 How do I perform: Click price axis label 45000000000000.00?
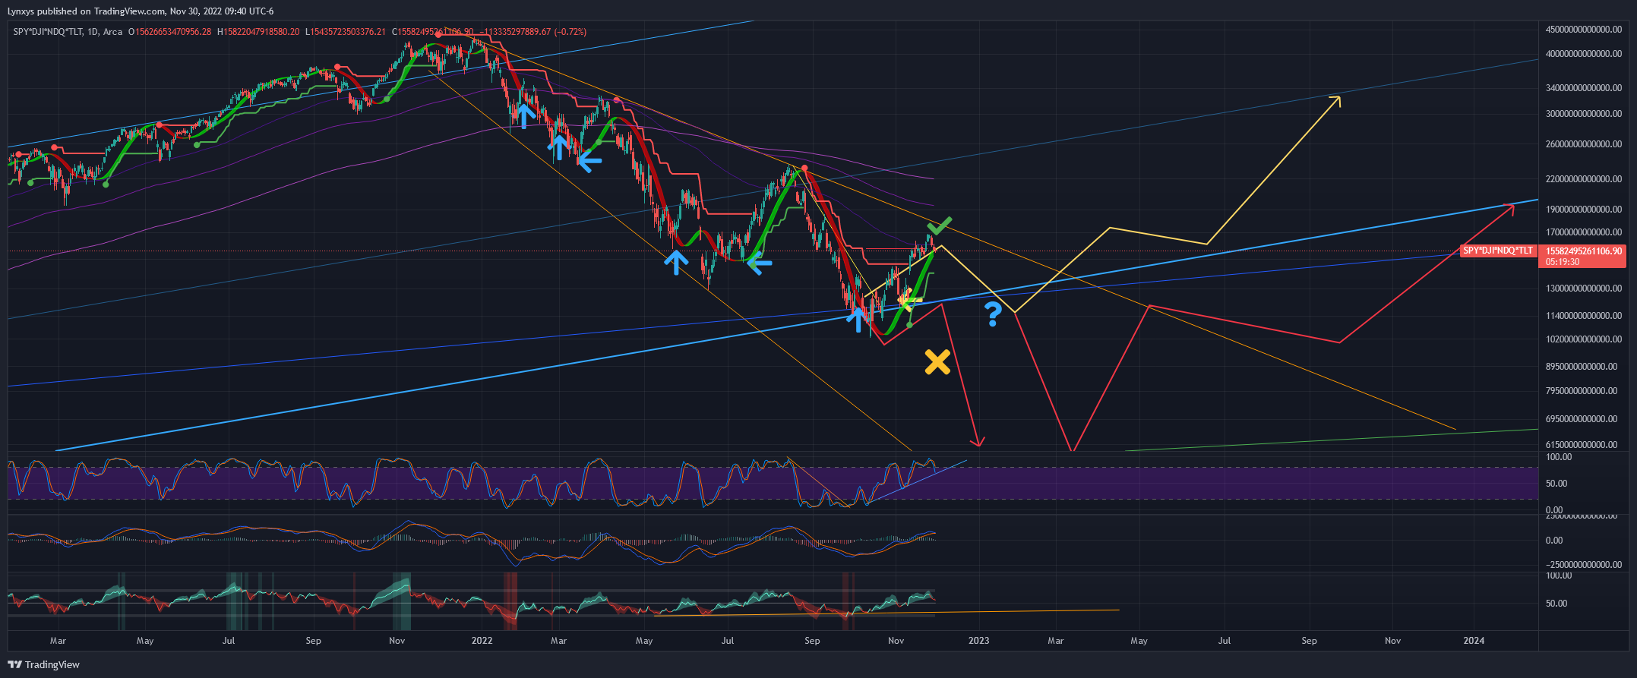pyautogui.click(x=1584, y=30)
